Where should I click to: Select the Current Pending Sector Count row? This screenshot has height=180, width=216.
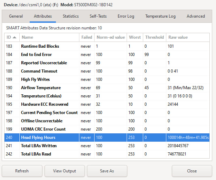(x=49, y=113)
